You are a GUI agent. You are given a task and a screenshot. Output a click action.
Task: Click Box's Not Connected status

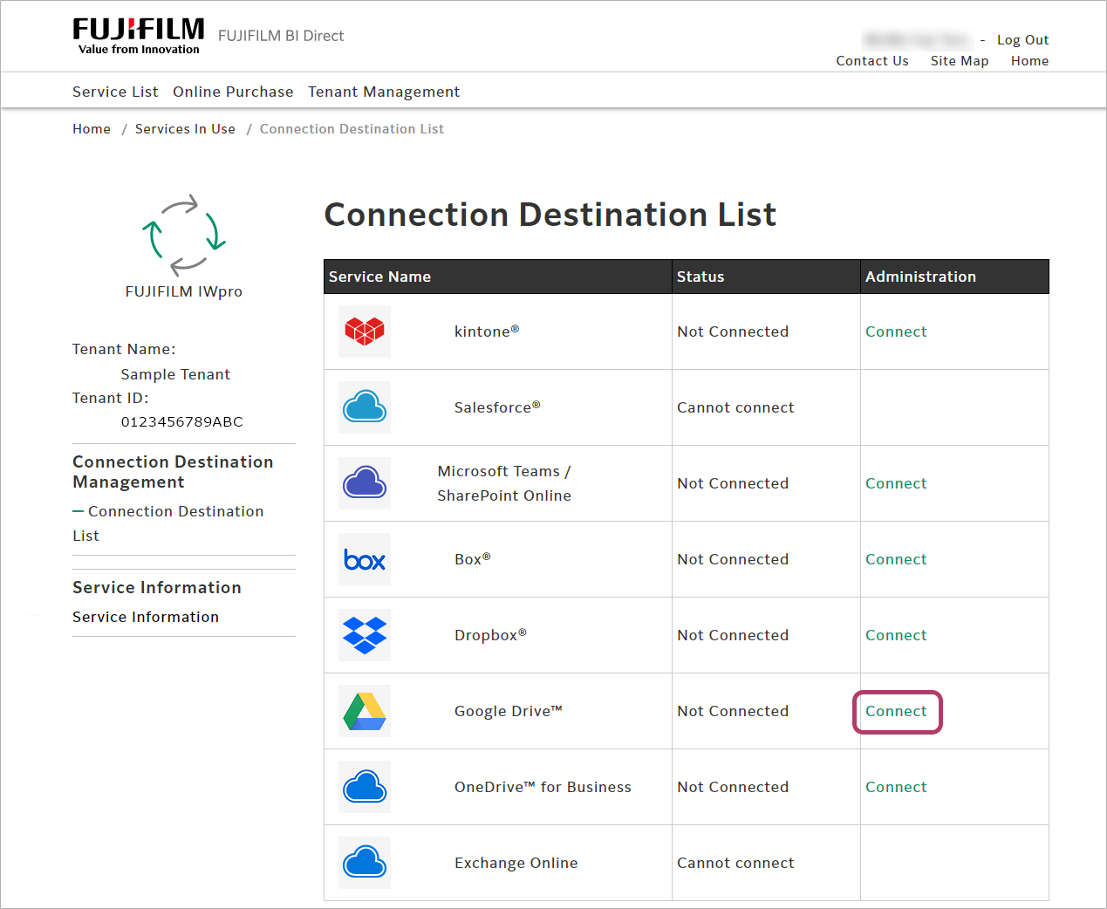coord(733,559)
